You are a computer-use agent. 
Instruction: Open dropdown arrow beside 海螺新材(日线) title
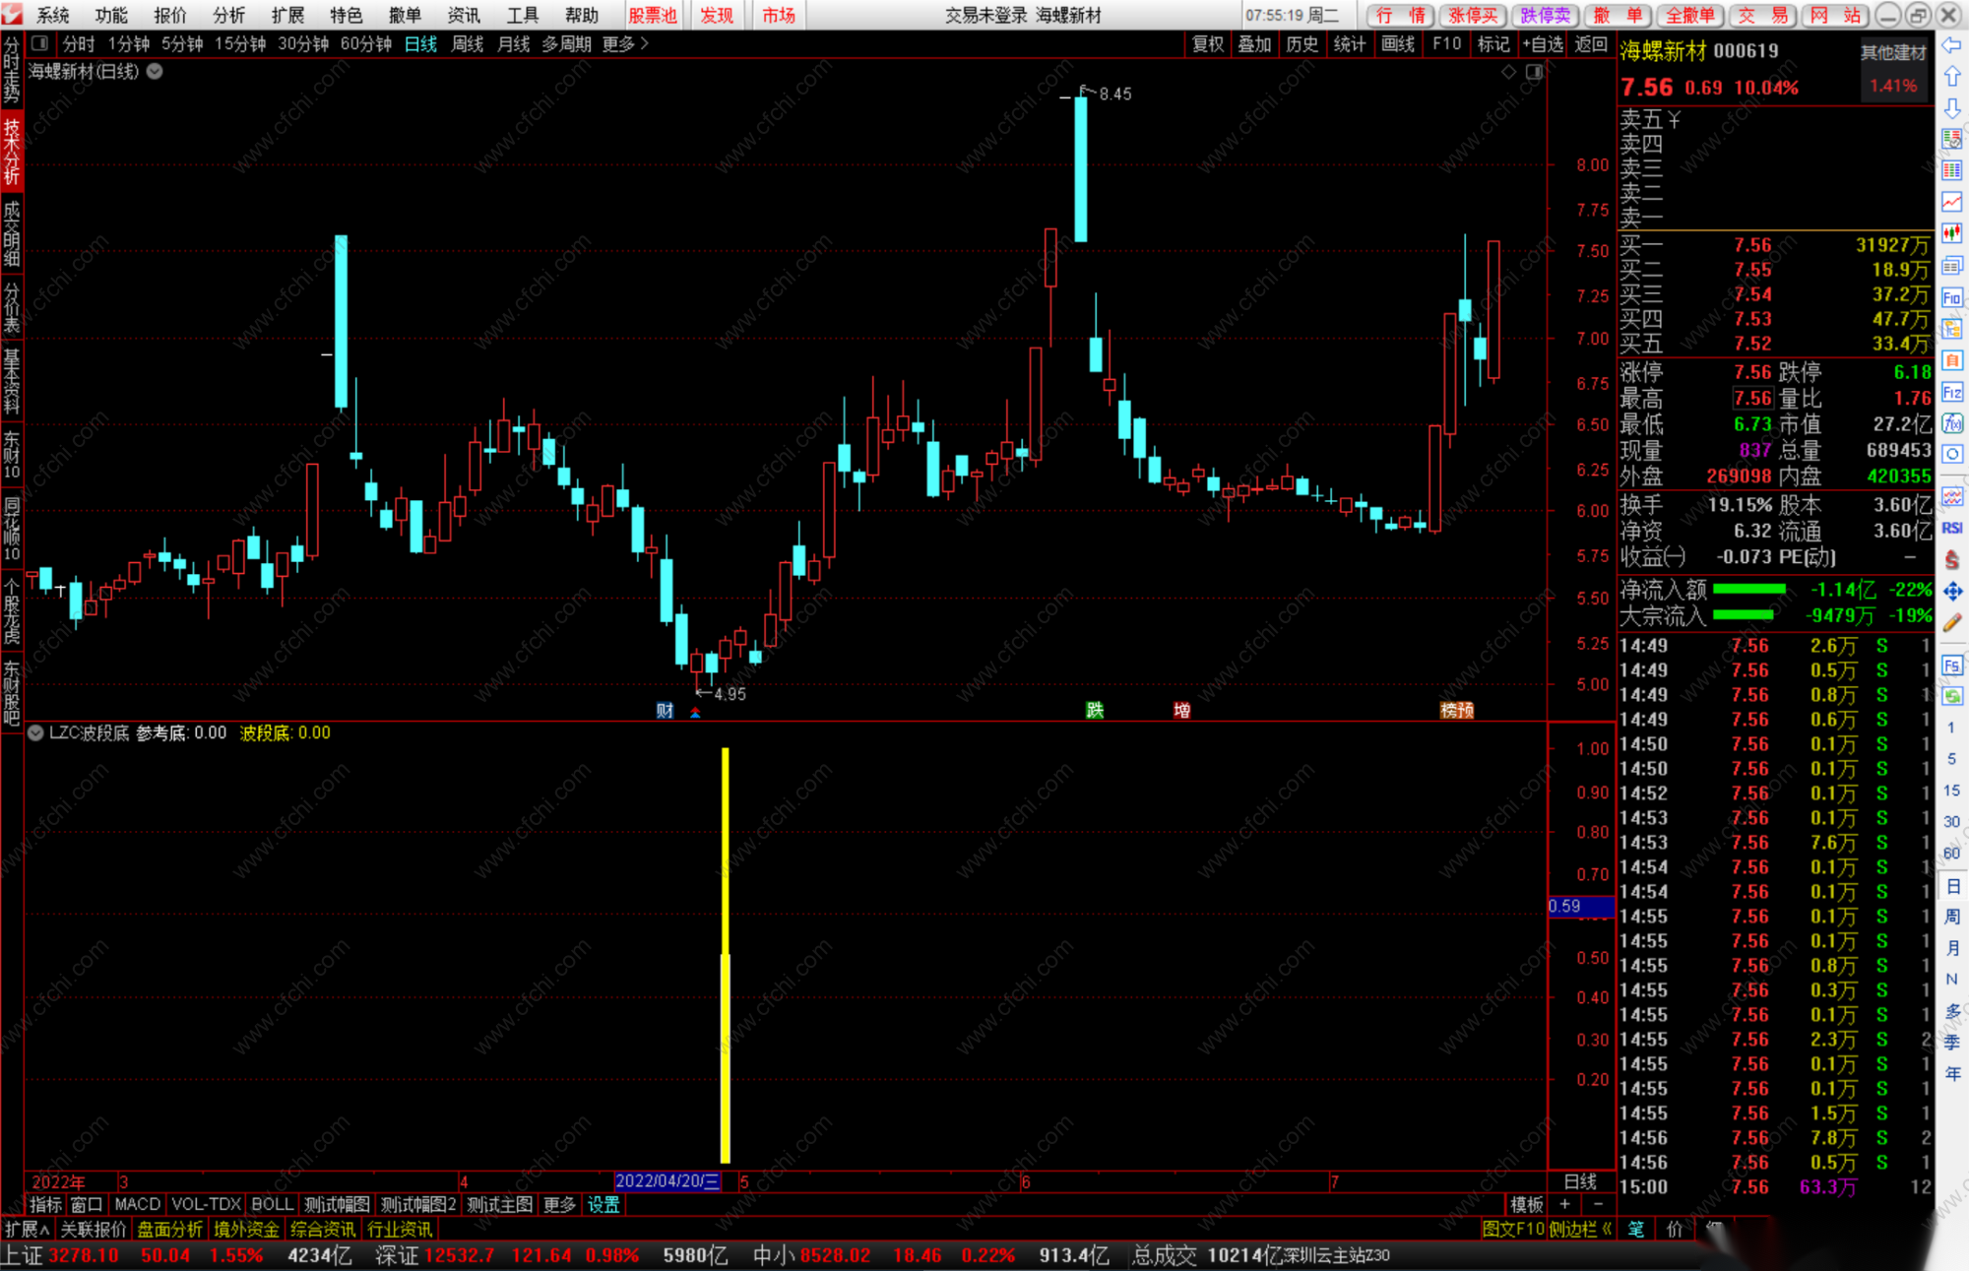[155, 71]
